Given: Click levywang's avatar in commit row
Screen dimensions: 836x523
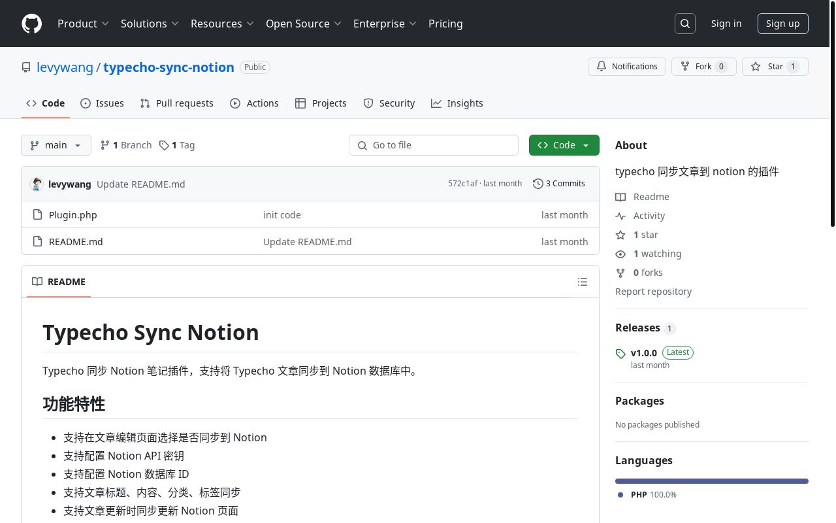Looking at the screenshot, I should 37,184.
